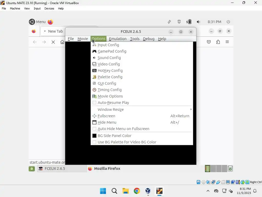Image resolution: width=262 pixels, height=197 pixels.
Task: Open Timing Config clock entry
Action: click(142, 90)
